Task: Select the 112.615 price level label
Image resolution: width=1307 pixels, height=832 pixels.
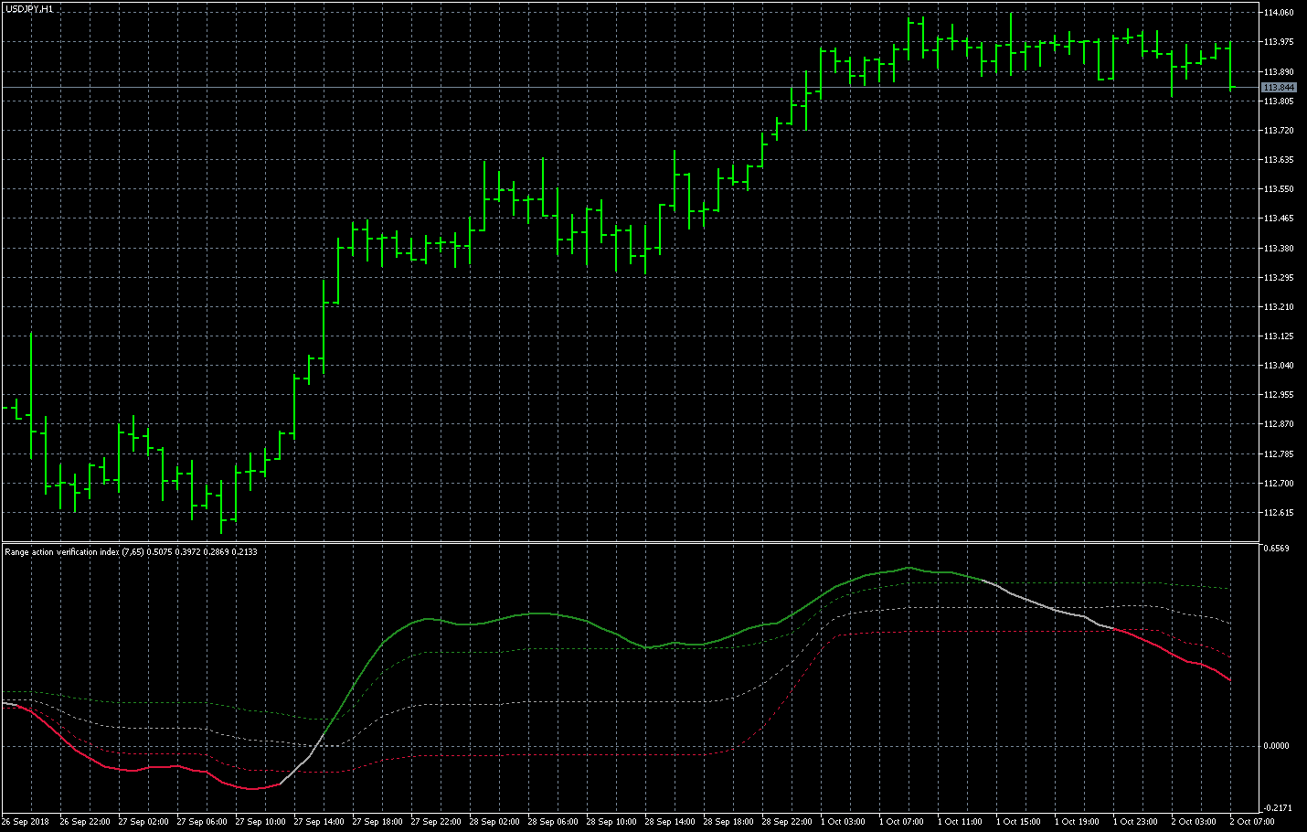Action: [x=1278, y=513]
